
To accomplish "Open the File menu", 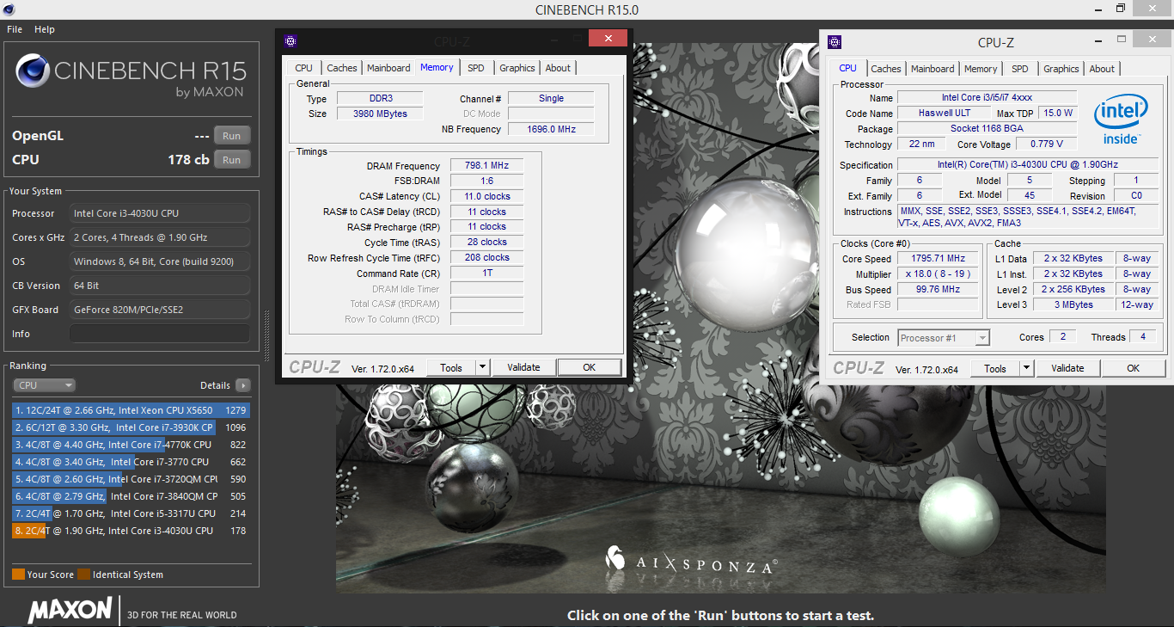I will 15,29.
